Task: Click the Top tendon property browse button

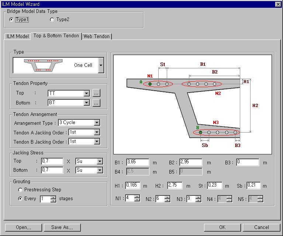Action: [96, 93]
